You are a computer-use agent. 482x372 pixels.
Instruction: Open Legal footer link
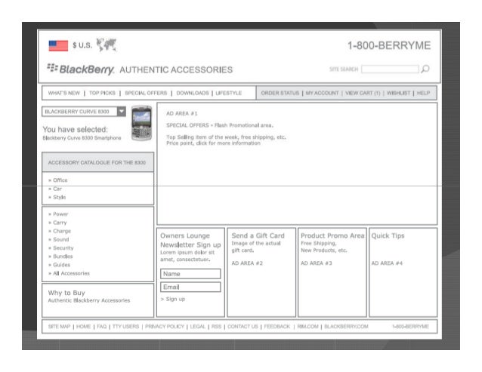198,327
